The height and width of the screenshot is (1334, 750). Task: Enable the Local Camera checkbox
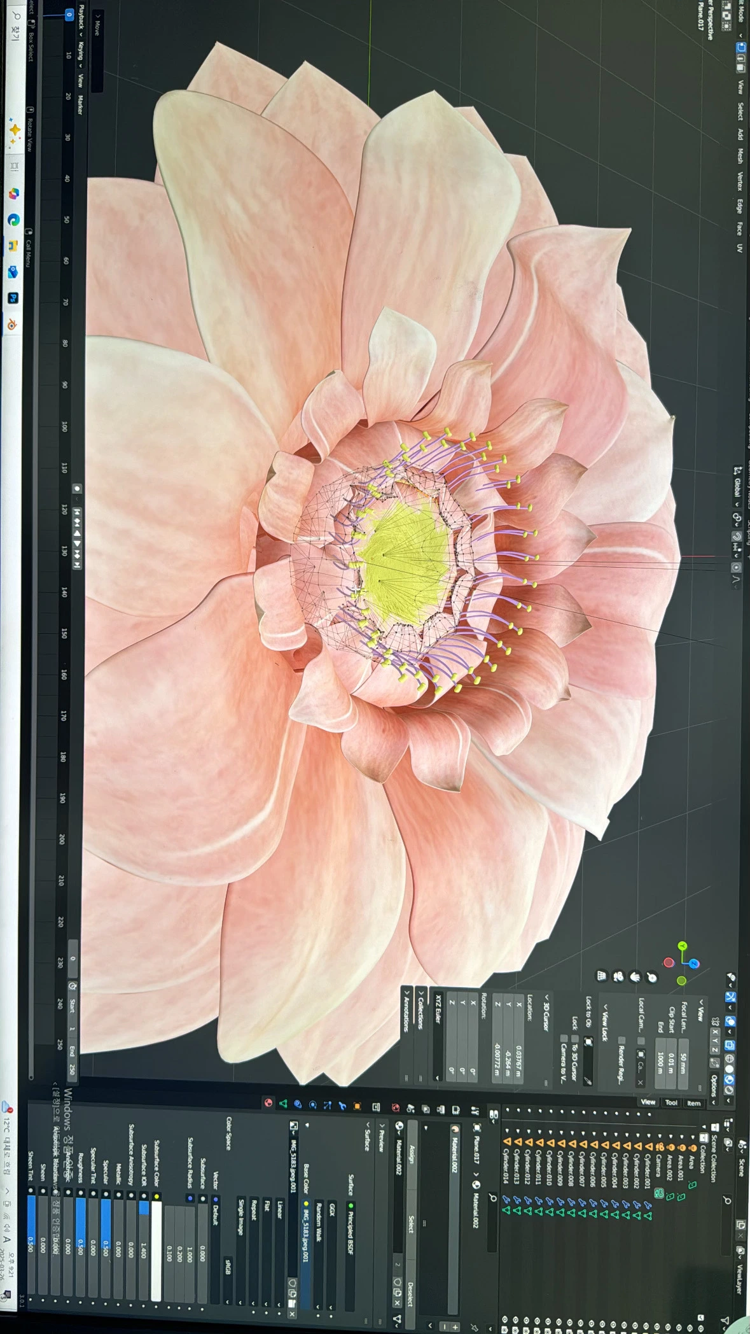tap(641, 1041)
